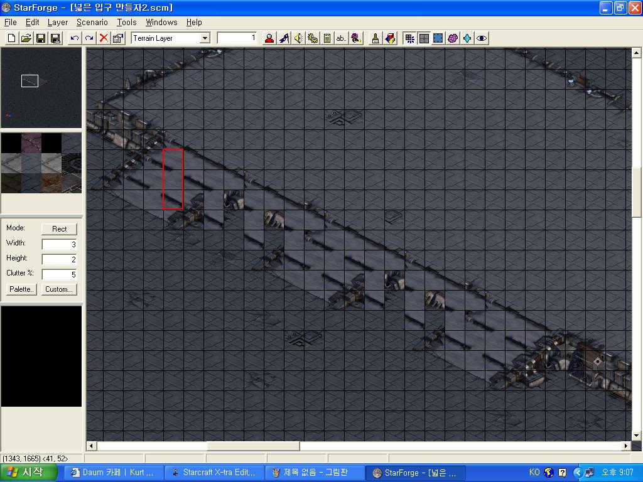Click the New map icon
Image resolution: width=643 pixels, height=482 pixels.
pyautogui.click(x=11, y=38)
